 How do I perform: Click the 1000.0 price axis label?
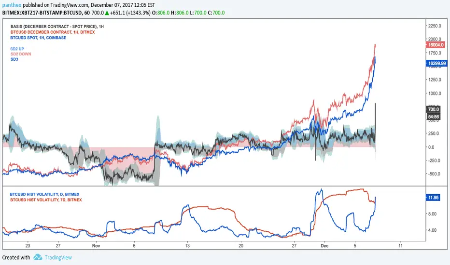[x=435, y=93]
